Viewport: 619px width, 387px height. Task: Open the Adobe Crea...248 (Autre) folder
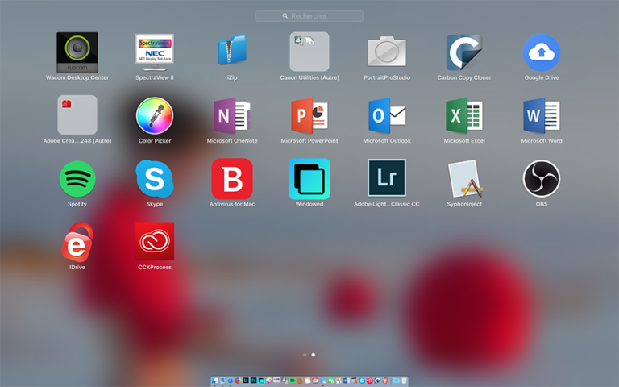(77, 115)
